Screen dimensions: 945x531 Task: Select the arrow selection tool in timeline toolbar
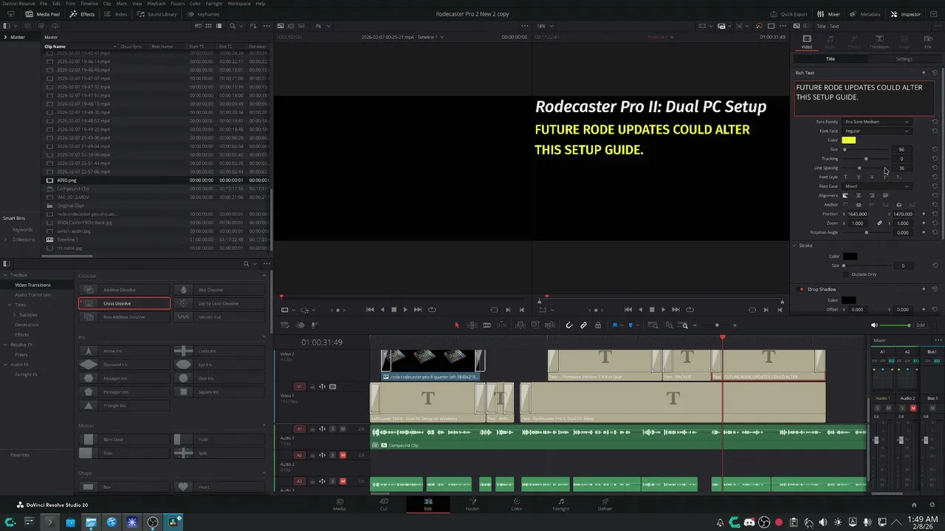(456, 325)
